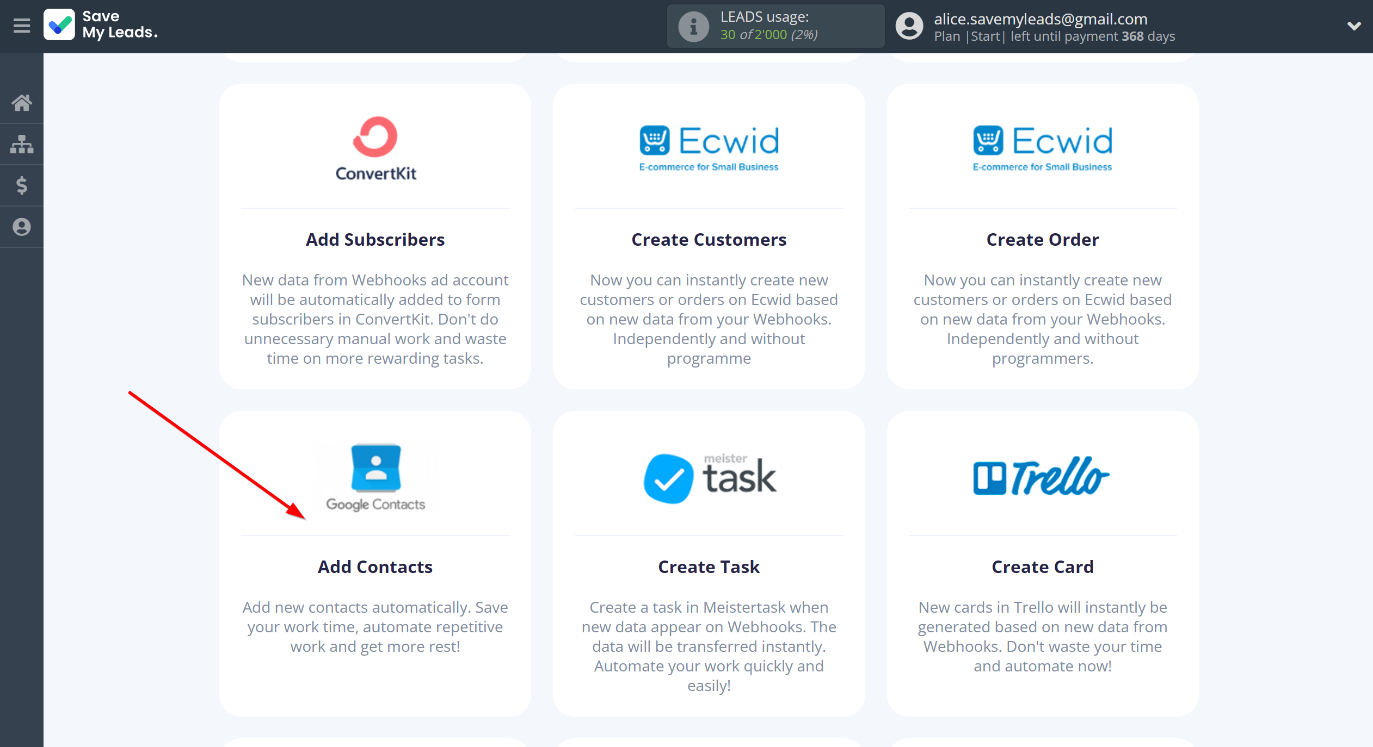Image resolution: width=1373 pixels, height=747 pixels.
Task: Click the LEADS usage info icon
Action: pos(693,26)
